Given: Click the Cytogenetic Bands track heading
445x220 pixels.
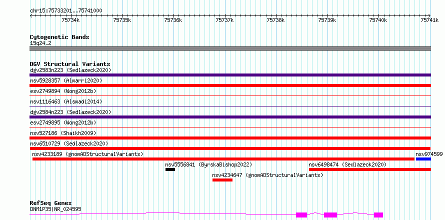Looking at the screenshot, I should tap(59, 37).
